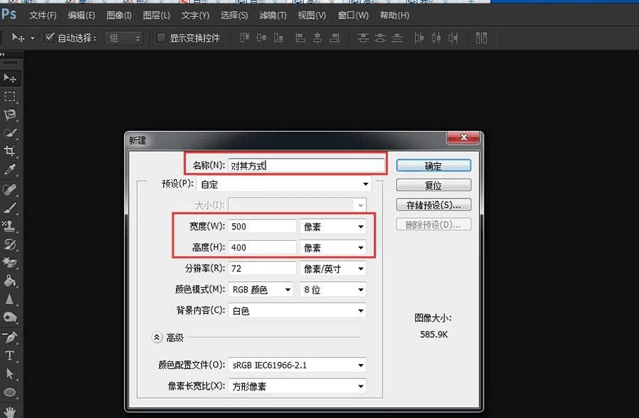639x418 pixels.
Task: Select the Crop tool
Action: 10,152
